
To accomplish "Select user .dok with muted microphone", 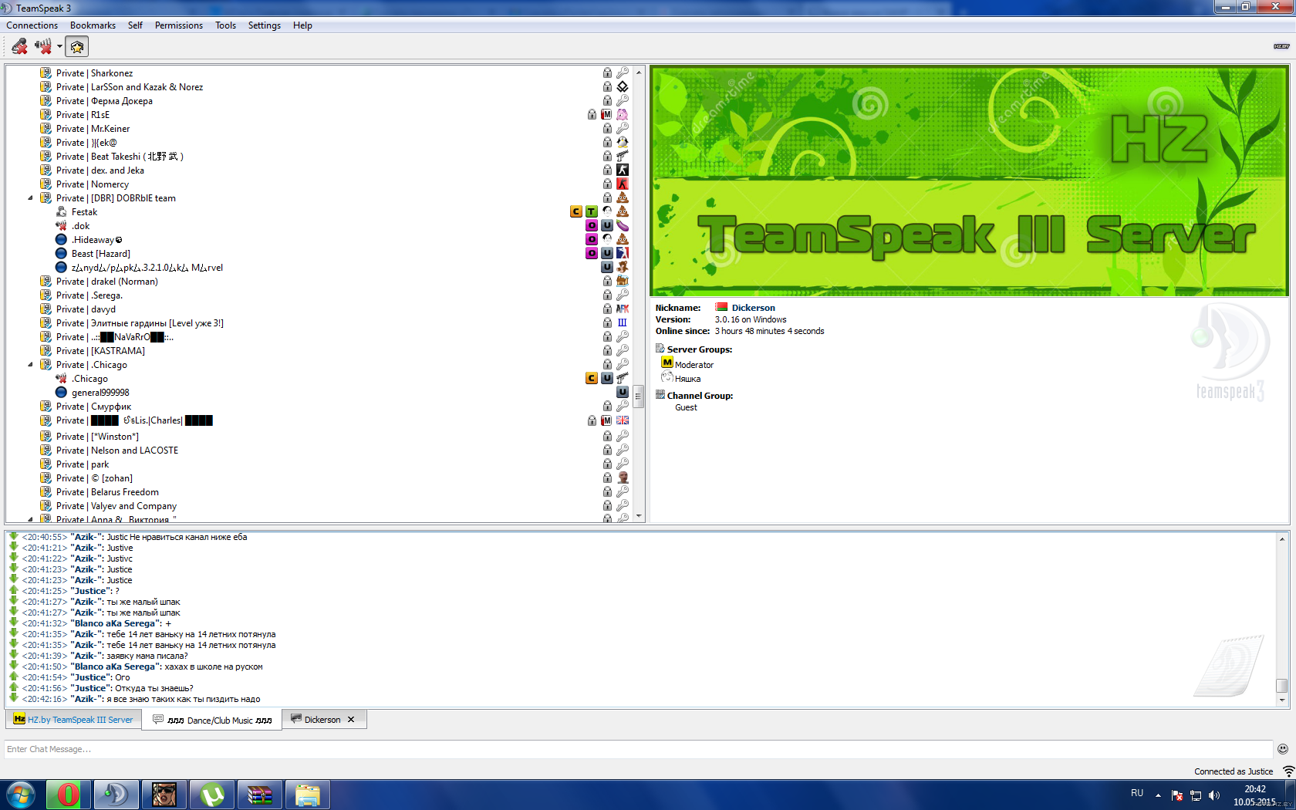I will pos(81,226).
